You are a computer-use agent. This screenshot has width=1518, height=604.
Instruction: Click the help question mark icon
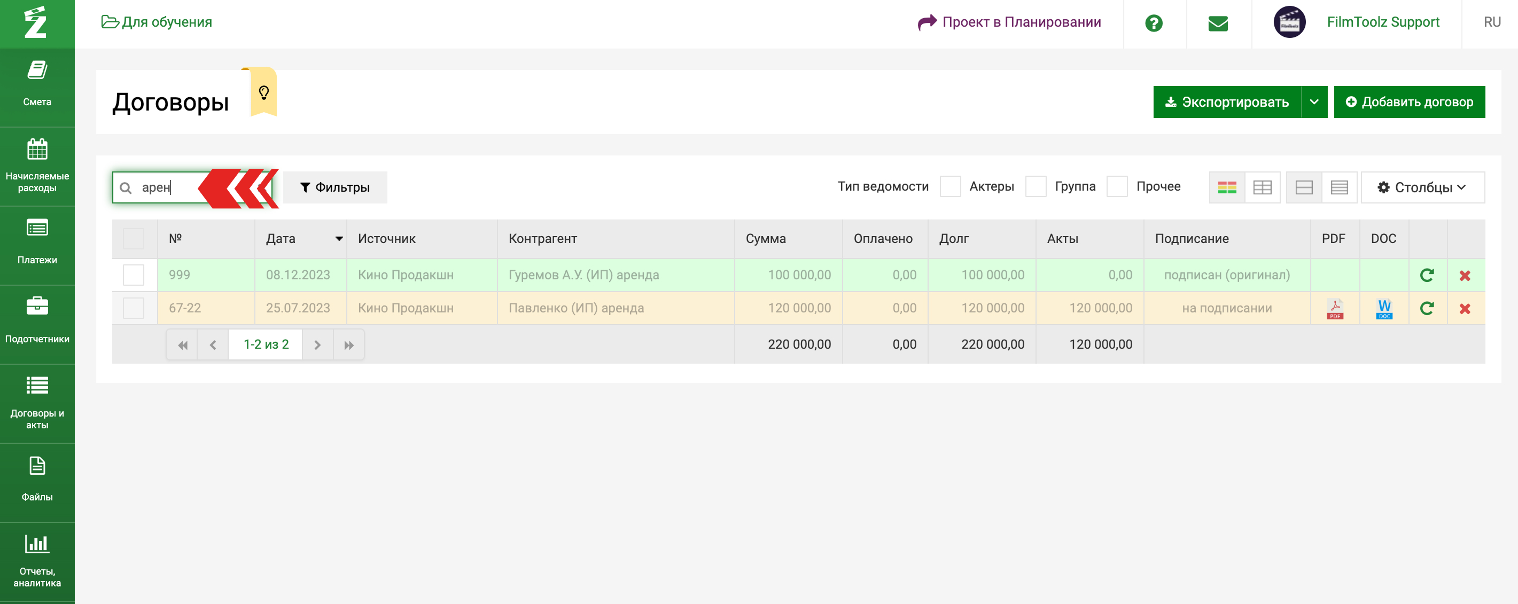(1153, 23)
